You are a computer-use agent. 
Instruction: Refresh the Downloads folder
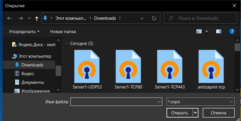coord(154,18)
